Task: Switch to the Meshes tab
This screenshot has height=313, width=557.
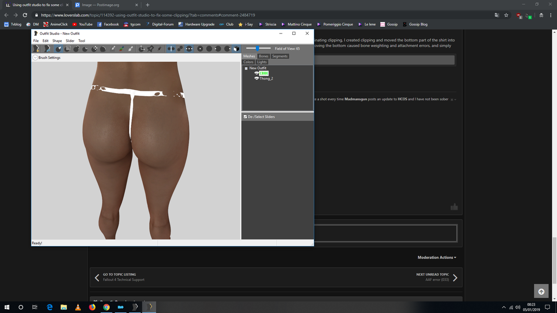Action: coord(249,56)
